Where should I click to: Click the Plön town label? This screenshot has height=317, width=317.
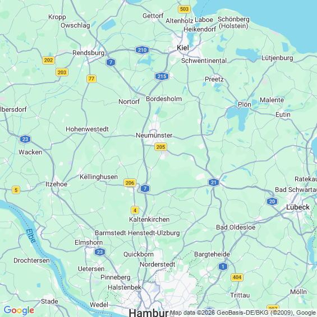pos(245,104)
